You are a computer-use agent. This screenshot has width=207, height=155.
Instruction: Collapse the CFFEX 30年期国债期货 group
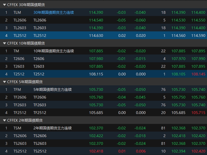click(x=4, y=5)
